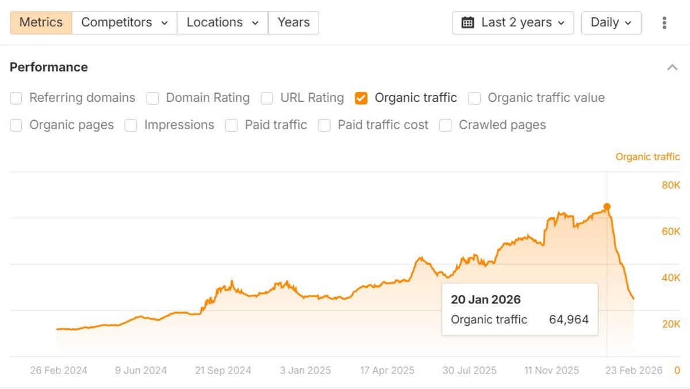Enable the Organic traffic value metric

coord(474,98)
